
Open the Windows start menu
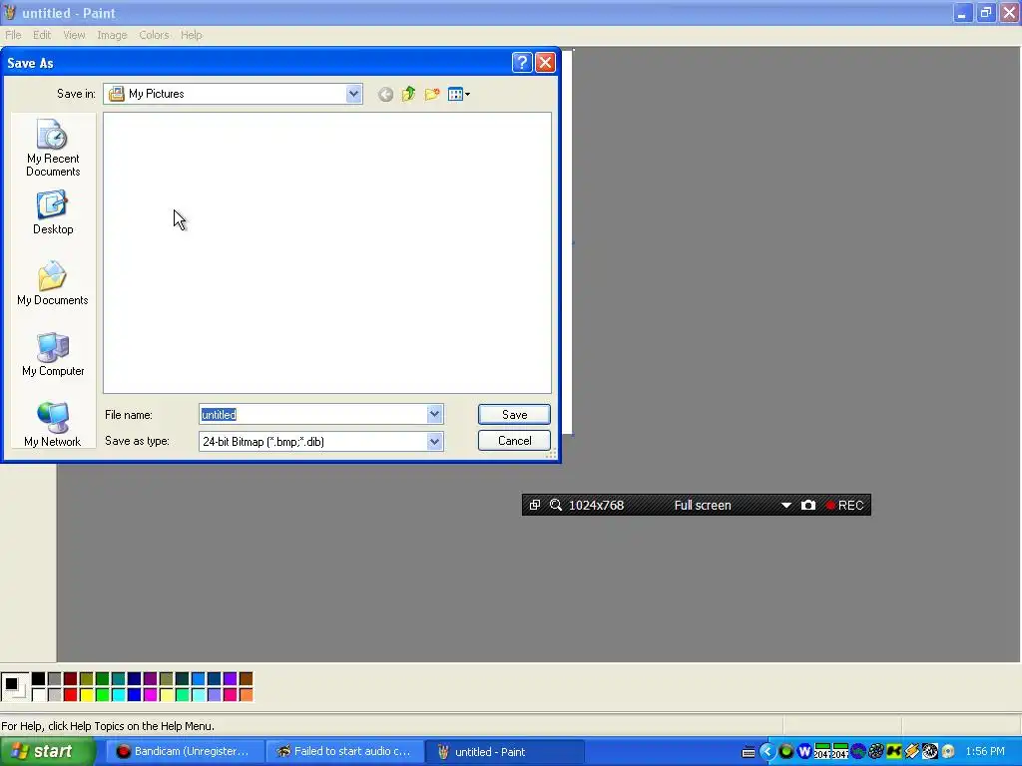click(47, 752)
